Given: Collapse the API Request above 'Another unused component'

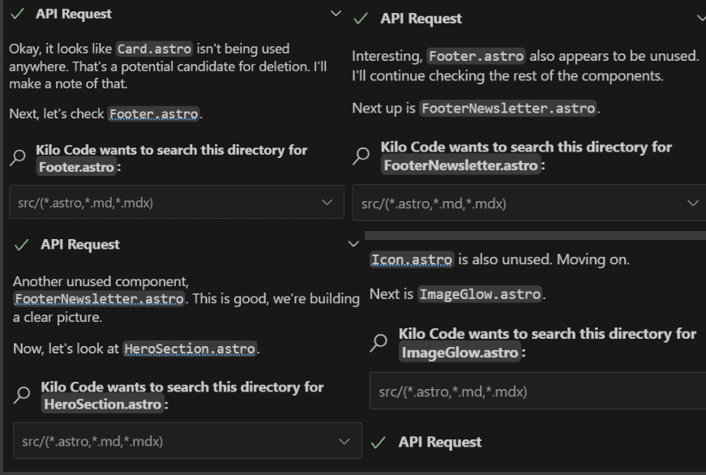Looking at the screenshot, I should click(x=353, y=244).
